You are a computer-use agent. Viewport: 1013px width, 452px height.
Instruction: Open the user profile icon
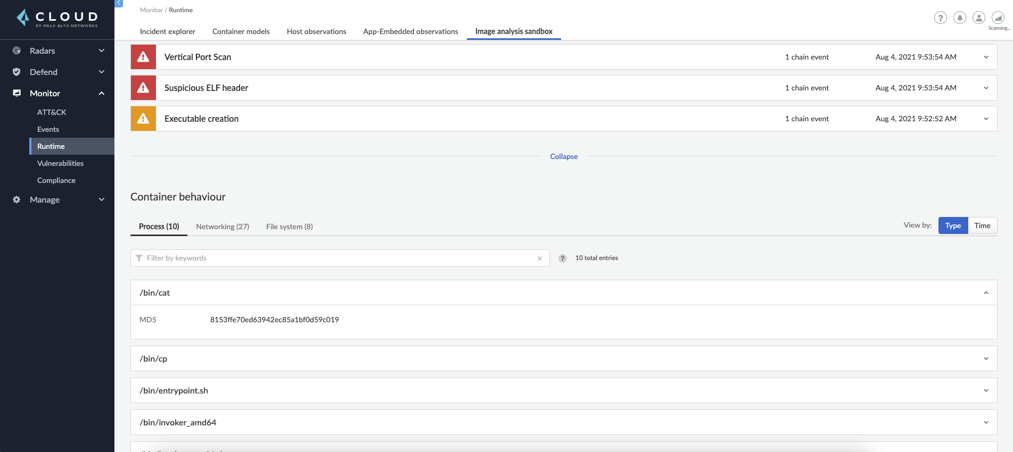pos(979,18)
